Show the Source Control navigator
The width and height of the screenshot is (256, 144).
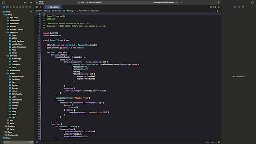(8, 7)
